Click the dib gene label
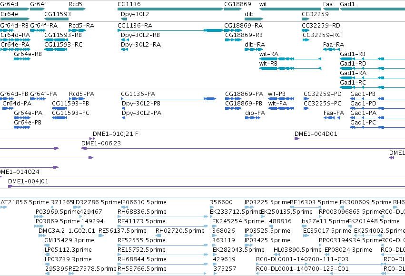The image size is (405, 276). (x=249, y=14)
